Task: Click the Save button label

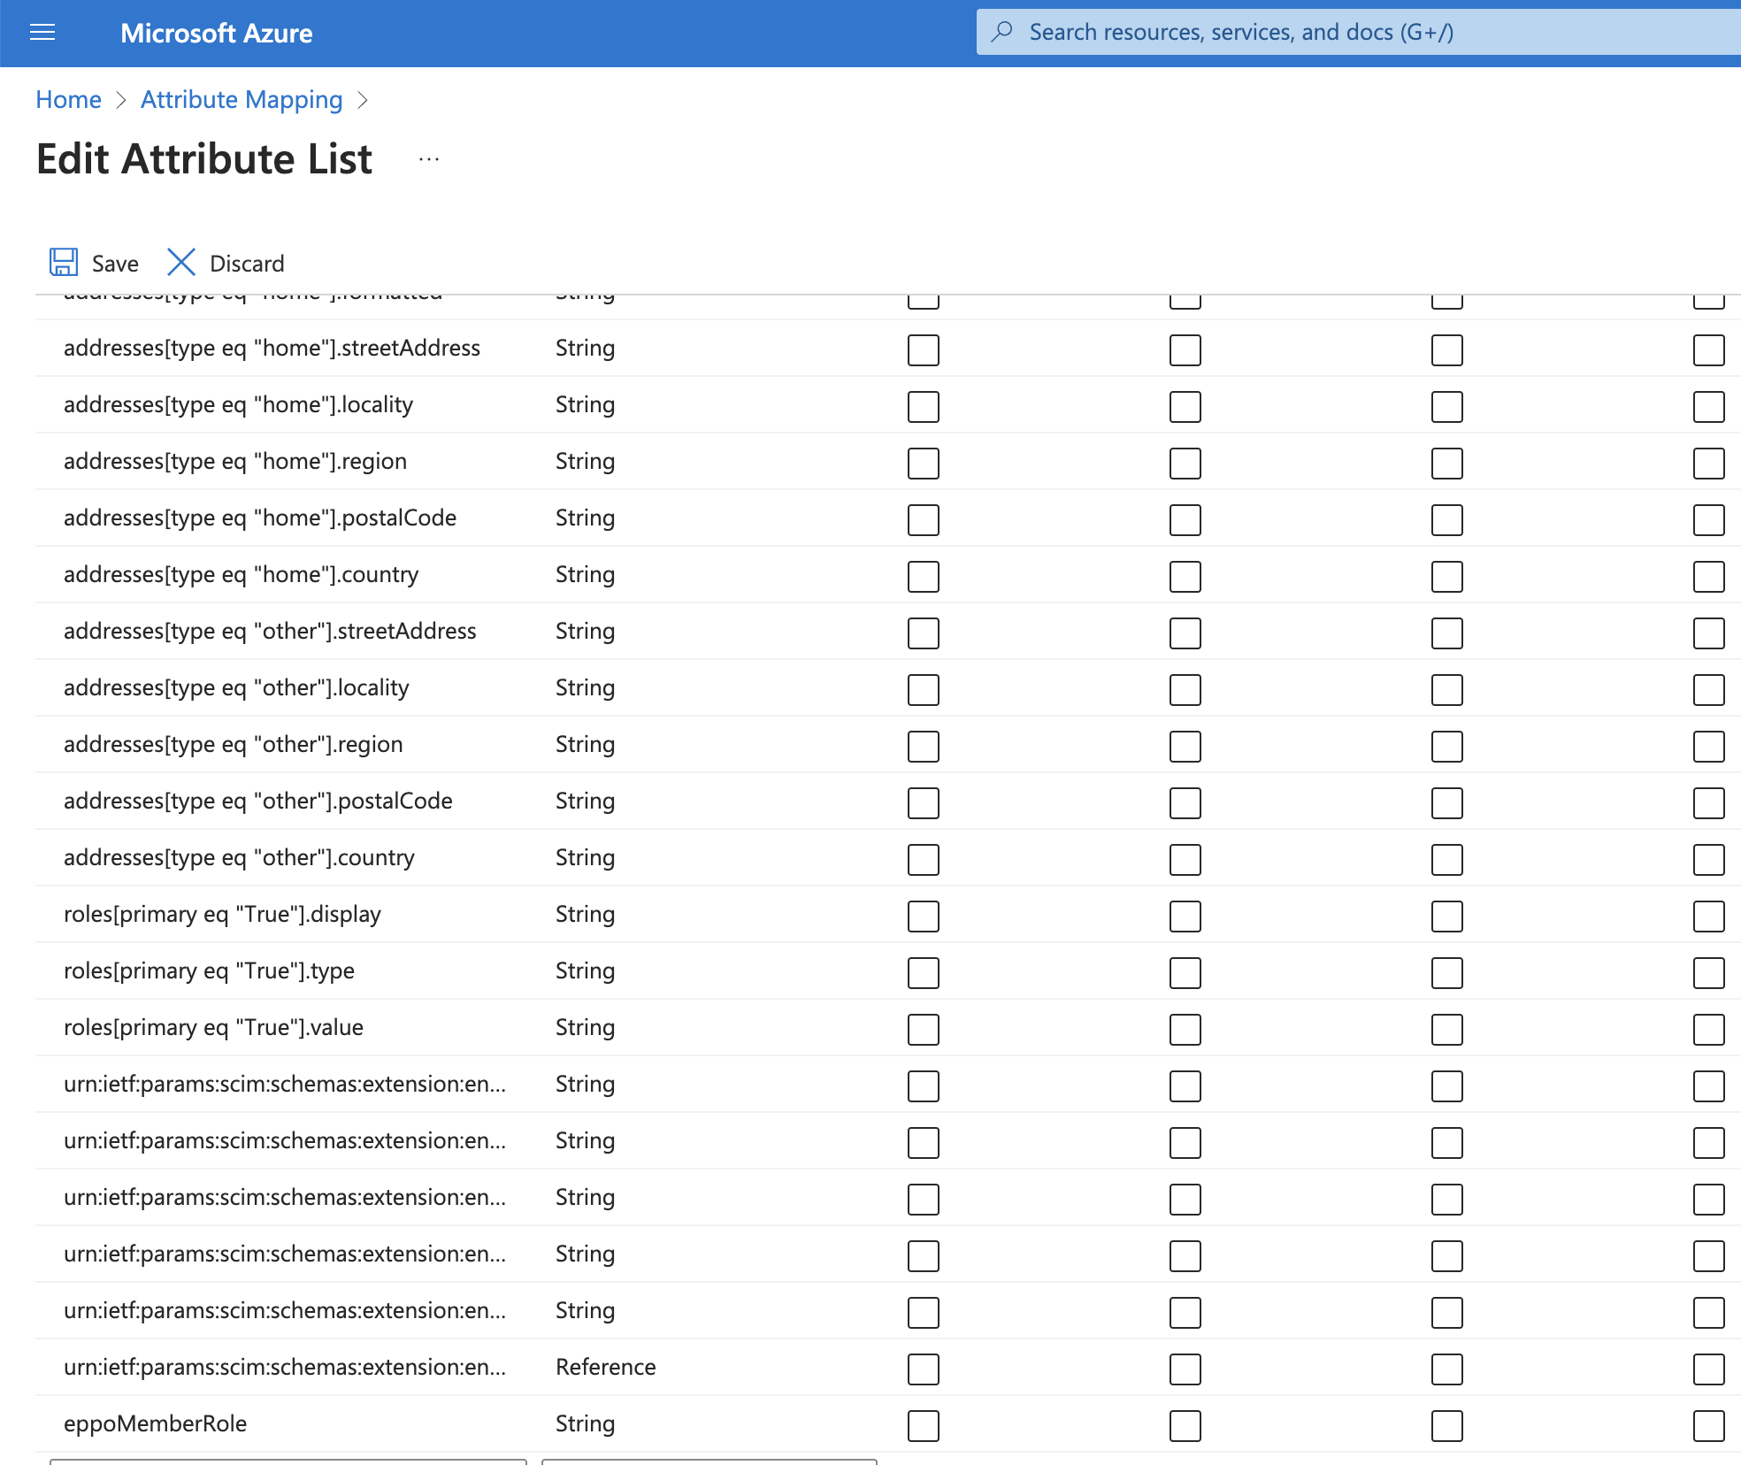Action: click(115, 264)
